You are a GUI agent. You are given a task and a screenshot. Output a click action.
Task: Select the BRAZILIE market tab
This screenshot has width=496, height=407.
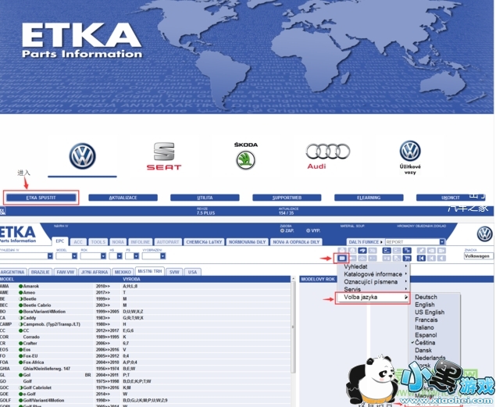click(40, 272)
